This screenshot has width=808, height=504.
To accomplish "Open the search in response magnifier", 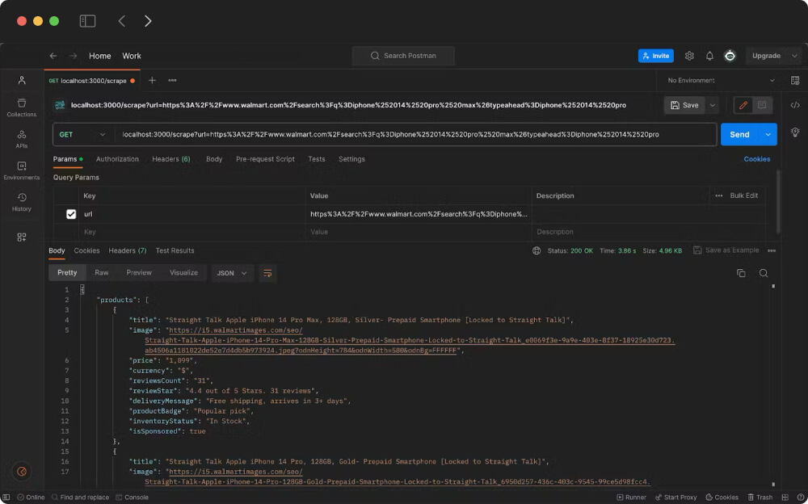I will coord(764,273).
